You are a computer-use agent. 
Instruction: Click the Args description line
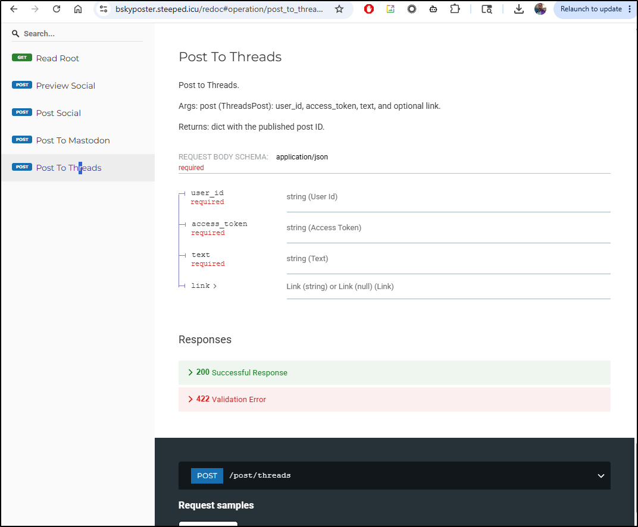pyautogui.click(x=309, y=106)
